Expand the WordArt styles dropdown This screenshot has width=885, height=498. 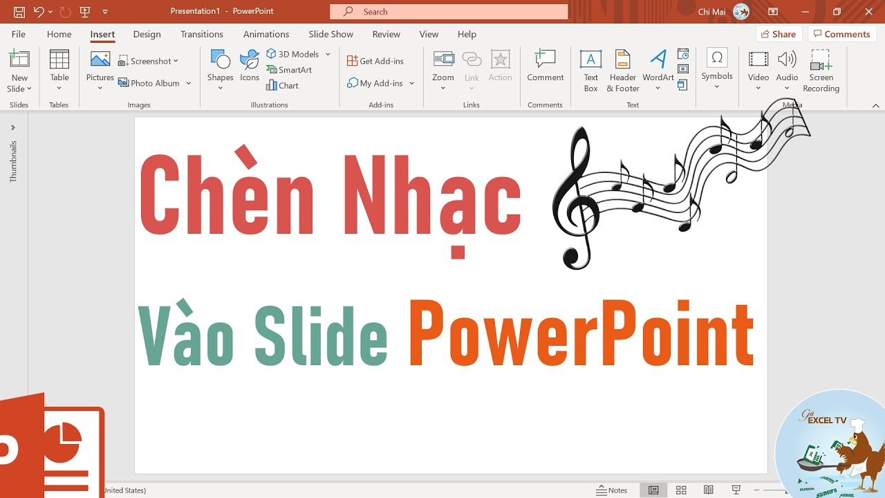click(658, 89)
